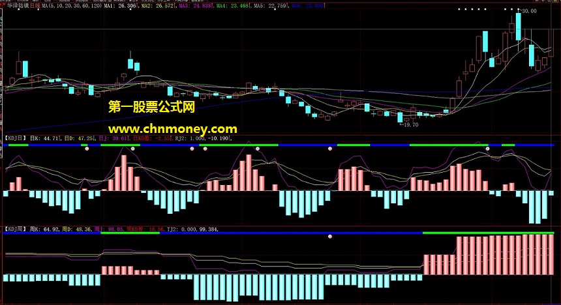Image resolution: width=561 pixels, height=305 pixels.
Task: Click the MA(5,10,20,30,60,120) parameter label
Action: coord(72,6)
